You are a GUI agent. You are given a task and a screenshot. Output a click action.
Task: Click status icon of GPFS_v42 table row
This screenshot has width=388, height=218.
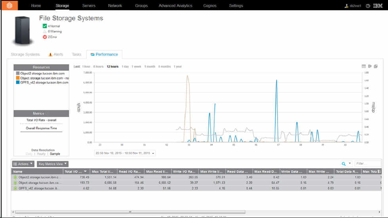click(15, 189)
